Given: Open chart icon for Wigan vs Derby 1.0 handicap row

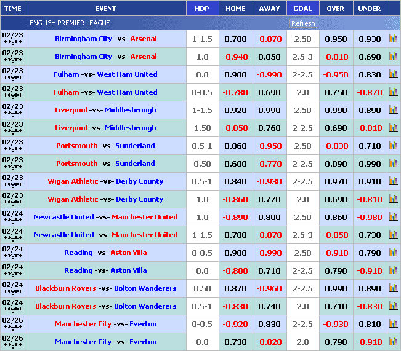Looking at the screenshot, I should [393, 199].
